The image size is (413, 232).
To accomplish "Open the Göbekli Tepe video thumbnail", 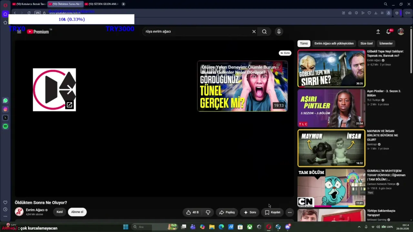I will 331,68.
